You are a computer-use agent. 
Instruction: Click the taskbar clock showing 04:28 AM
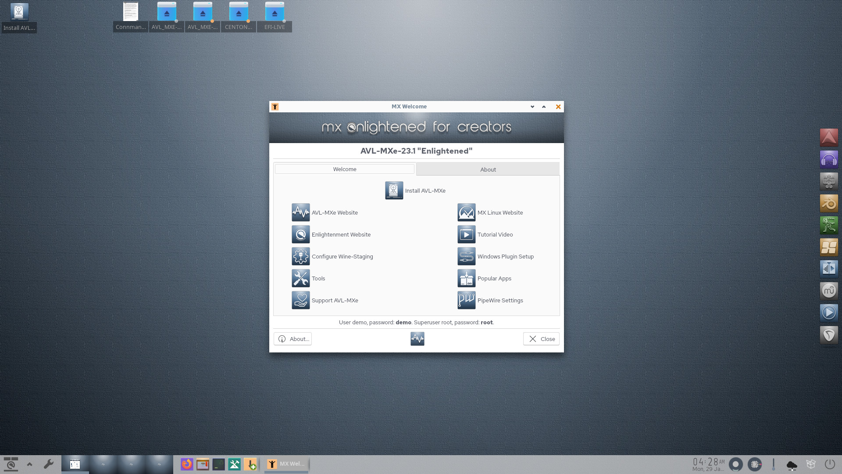pos(708,464)
